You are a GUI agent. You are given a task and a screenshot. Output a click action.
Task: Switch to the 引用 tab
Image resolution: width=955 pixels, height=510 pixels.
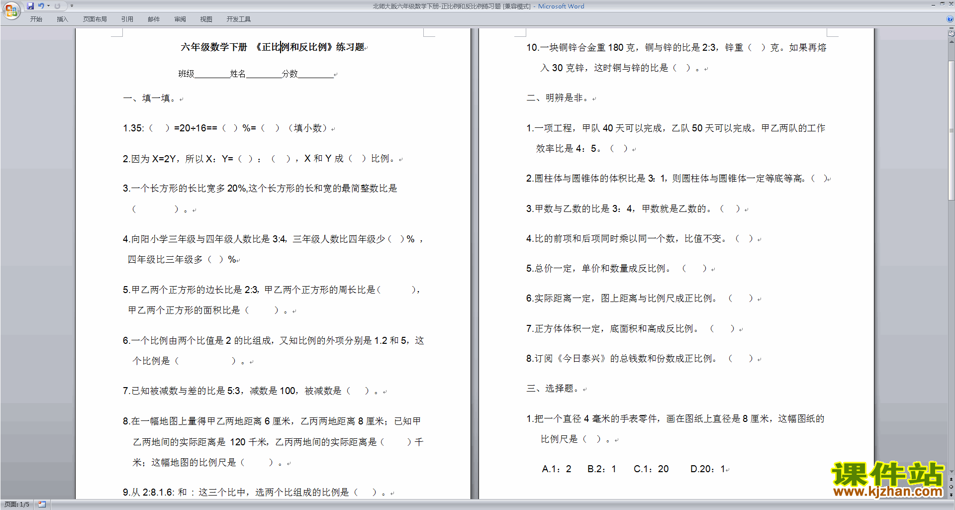(x=127, y=19)
